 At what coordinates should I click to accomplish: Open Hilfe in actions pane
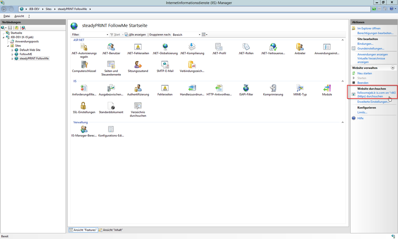click(360, 118)
